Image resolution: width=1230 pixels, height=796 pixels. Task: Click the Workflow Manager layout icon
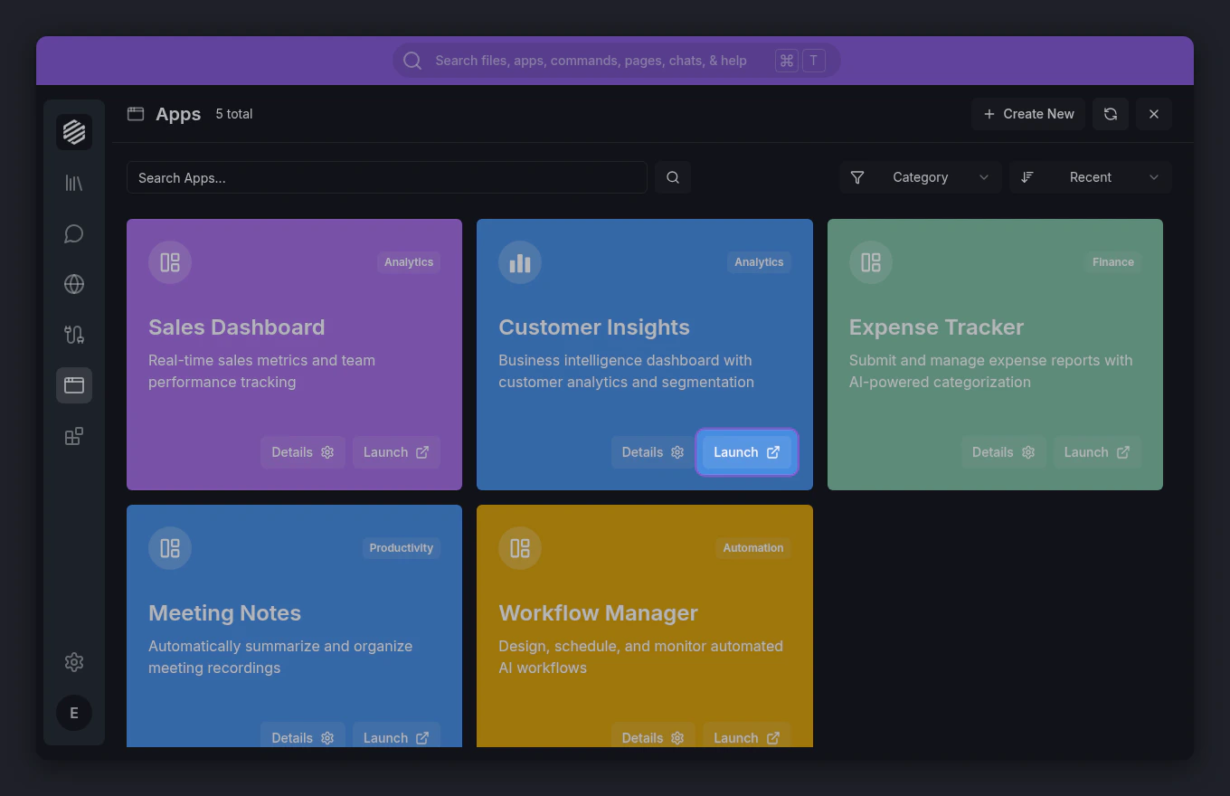[520, 548]
